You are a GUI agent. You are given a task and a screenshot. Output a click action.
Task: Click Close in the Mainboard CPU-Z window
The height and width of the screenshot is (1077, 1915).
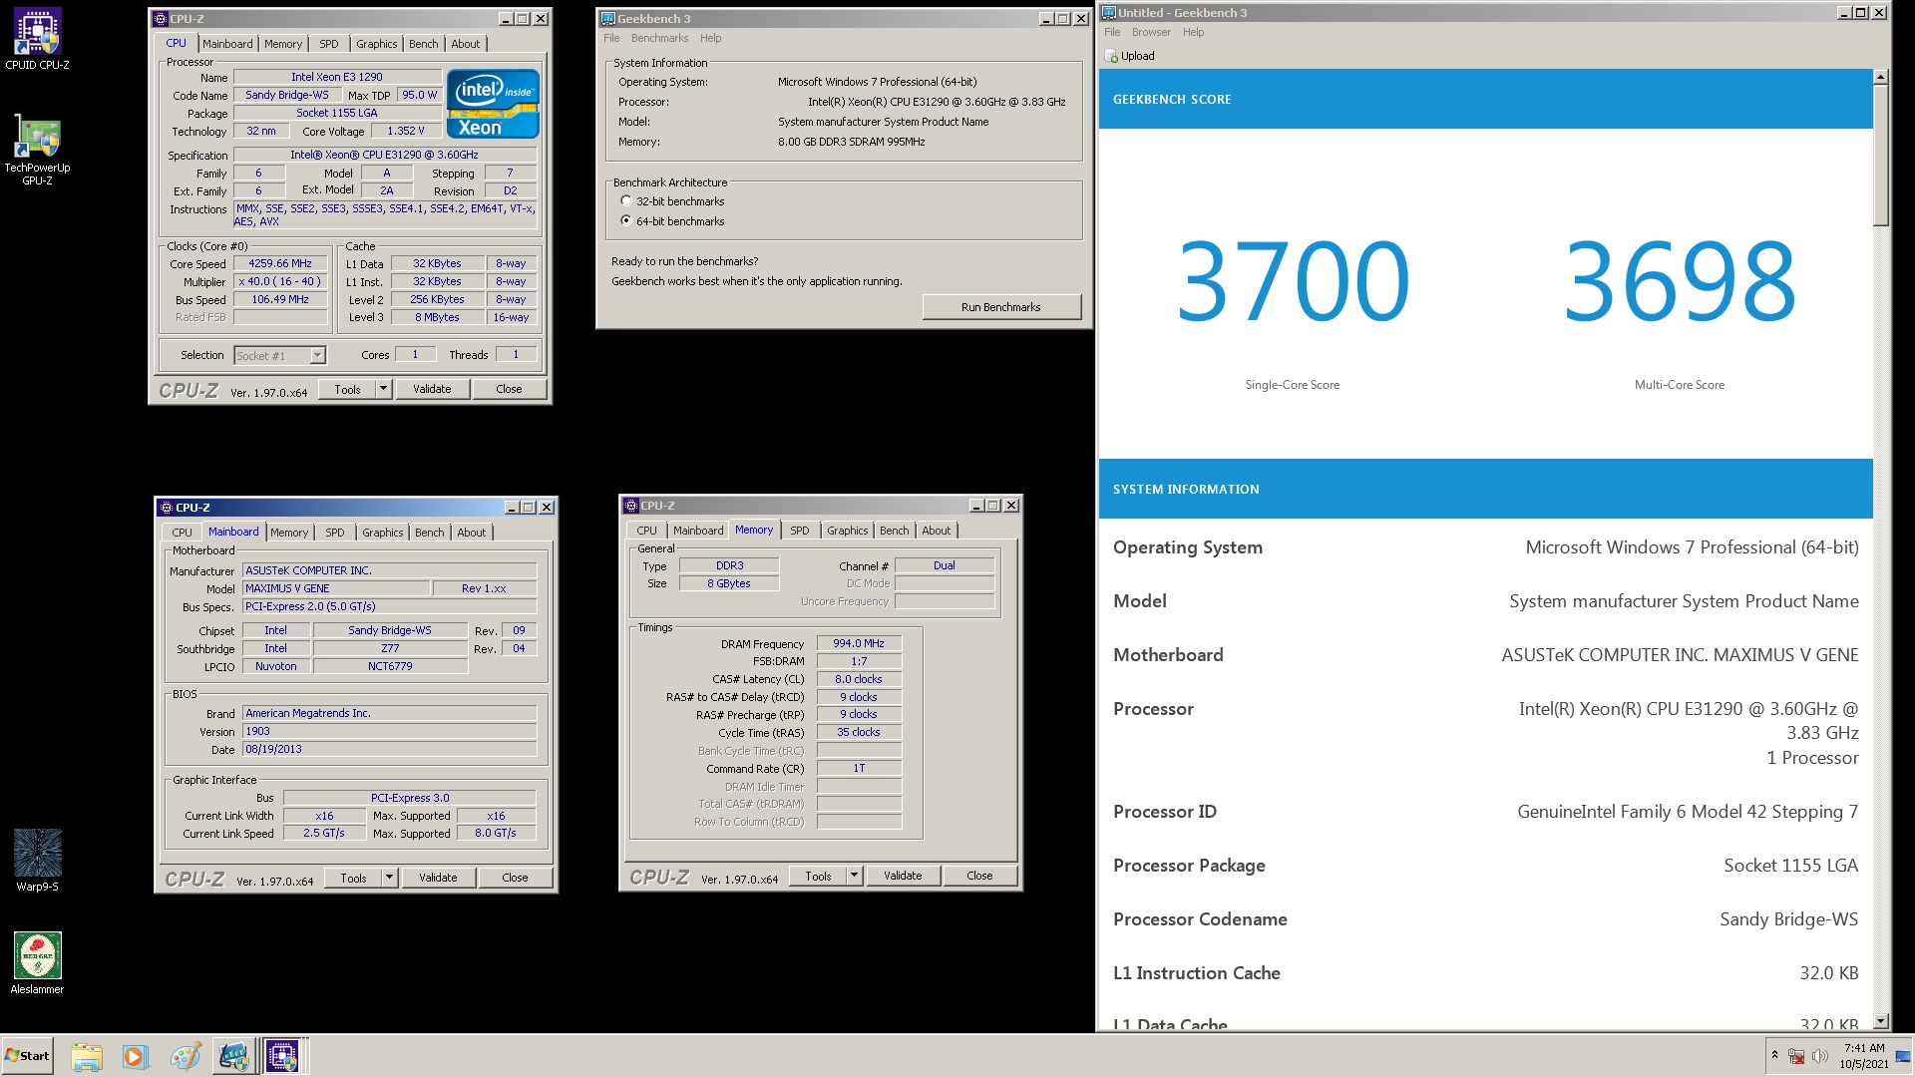click(x=515, y=878)
